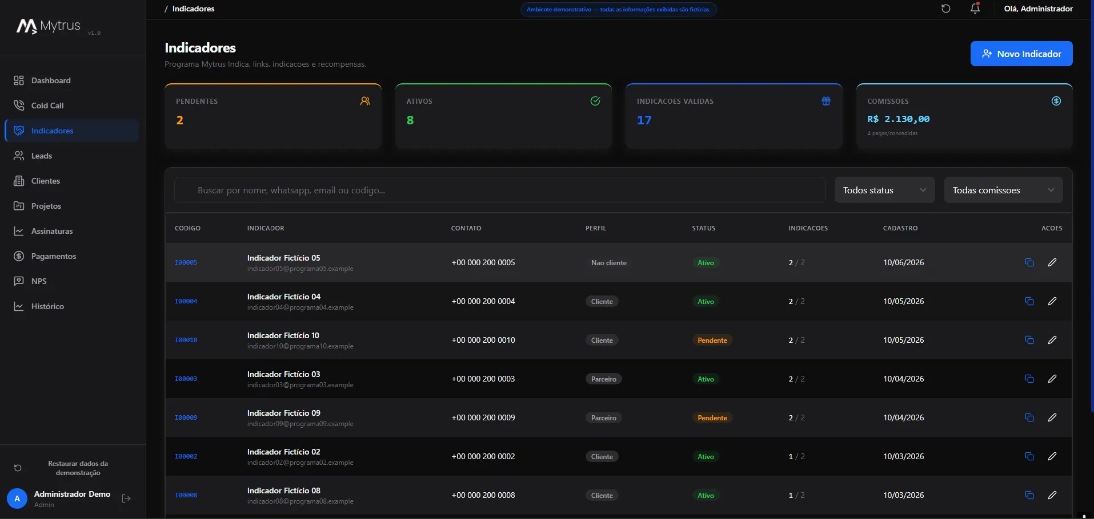The height and width of the screenshot is (519, 1094).
Task: Click the Pendentes card people icon
Action: (365, 101)
